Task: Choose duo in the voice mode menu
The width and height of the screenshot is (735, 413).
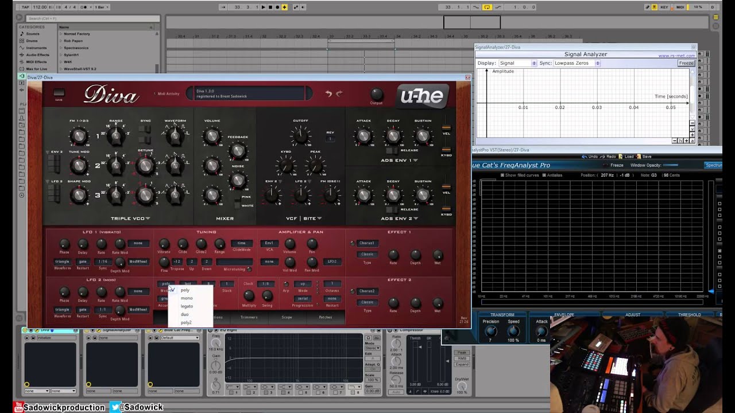Action: tap(185, 314)
